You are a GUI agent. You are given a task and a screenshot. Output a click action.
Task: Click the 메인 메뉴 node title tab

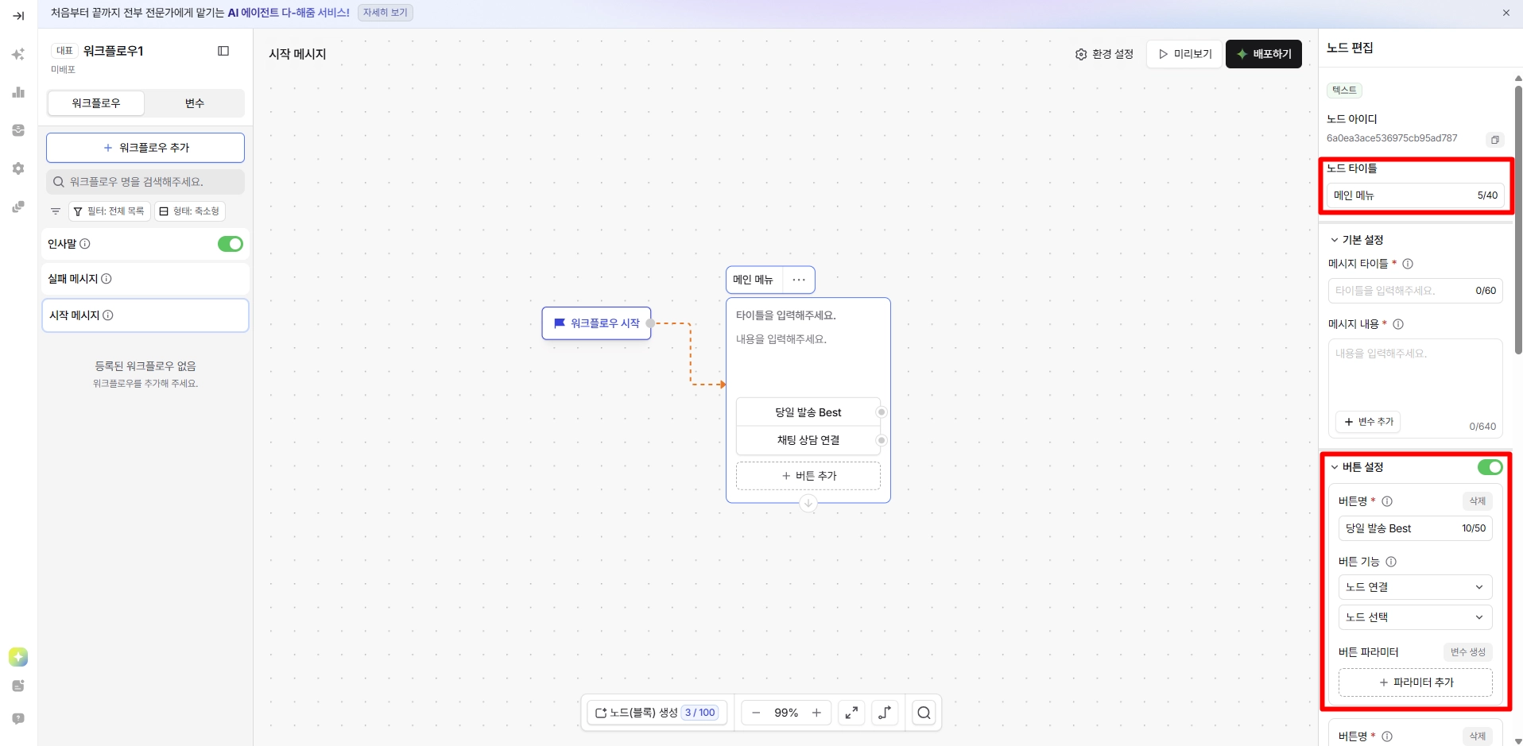pos(754,280)
